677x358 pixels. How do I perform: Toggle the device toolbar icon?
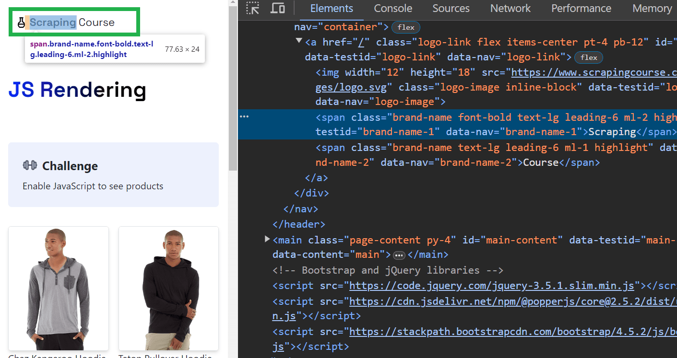point(277,8)
